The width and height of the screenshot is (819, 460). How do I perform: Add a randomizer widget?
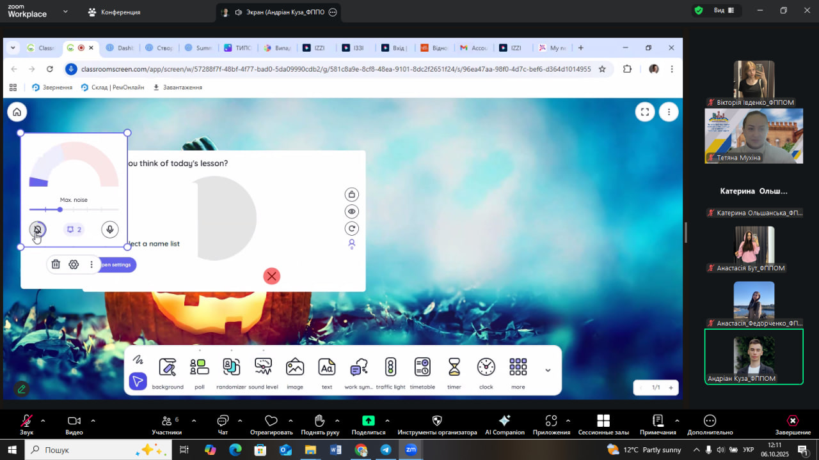pos(231,367)
